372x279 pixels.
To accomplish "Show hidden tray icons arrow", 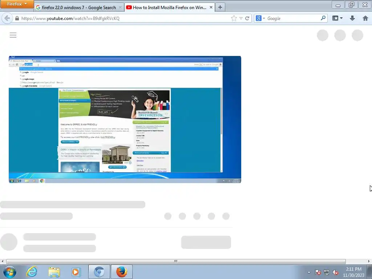I will (309, 272).
